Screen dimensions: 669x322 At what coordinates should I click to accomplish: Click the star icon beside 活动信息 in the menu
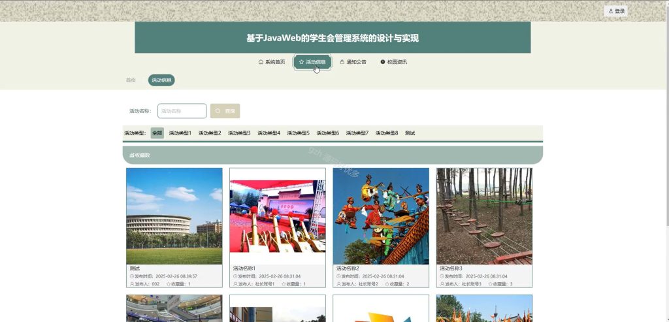[301, 62]
